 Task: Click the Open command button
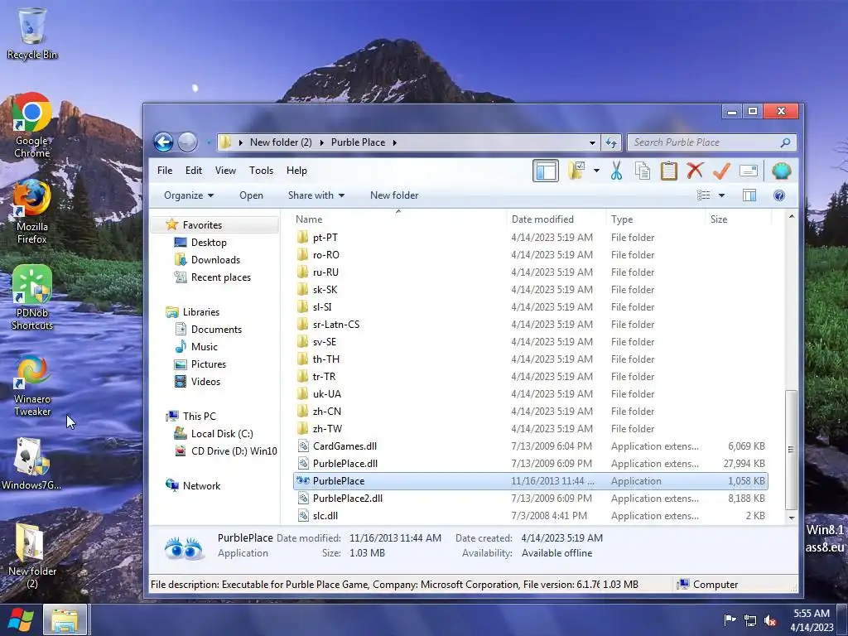click(x=252, y=195)
